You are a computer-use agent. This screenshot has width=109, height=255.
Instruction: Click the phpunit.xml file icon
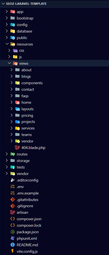13,238
